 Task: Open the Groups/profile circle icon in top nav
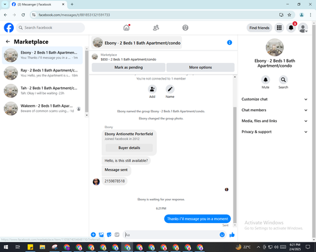coord(185,28)
